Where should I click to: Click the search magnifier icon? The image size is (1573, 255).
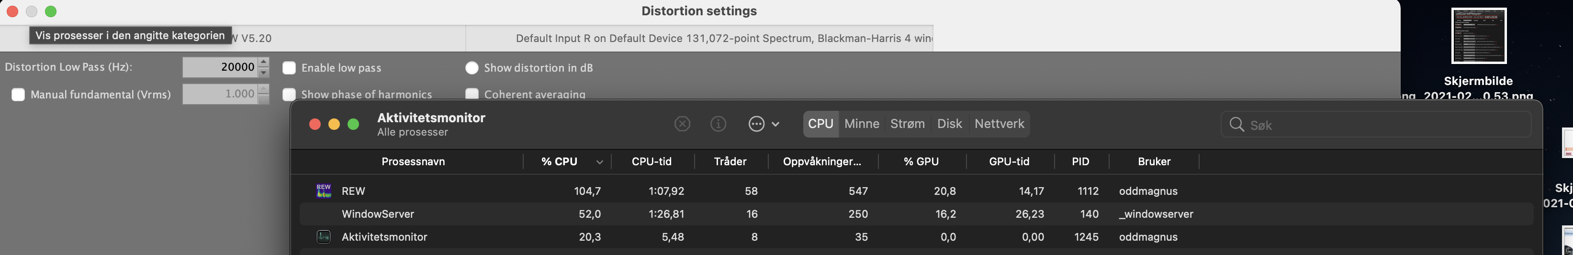pyautogui.click(x=1237, y=125)
